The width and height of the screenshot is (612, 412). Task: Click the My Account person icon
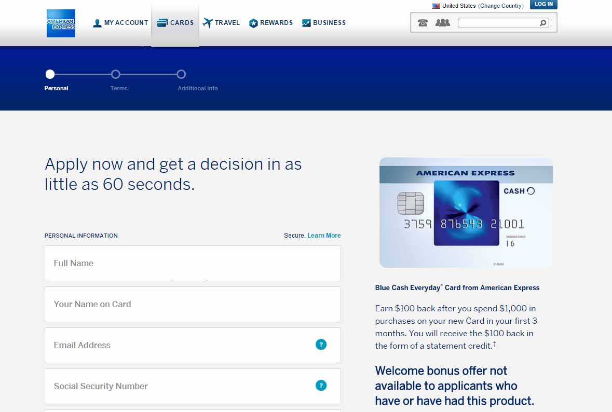click(x=97, y=23)
